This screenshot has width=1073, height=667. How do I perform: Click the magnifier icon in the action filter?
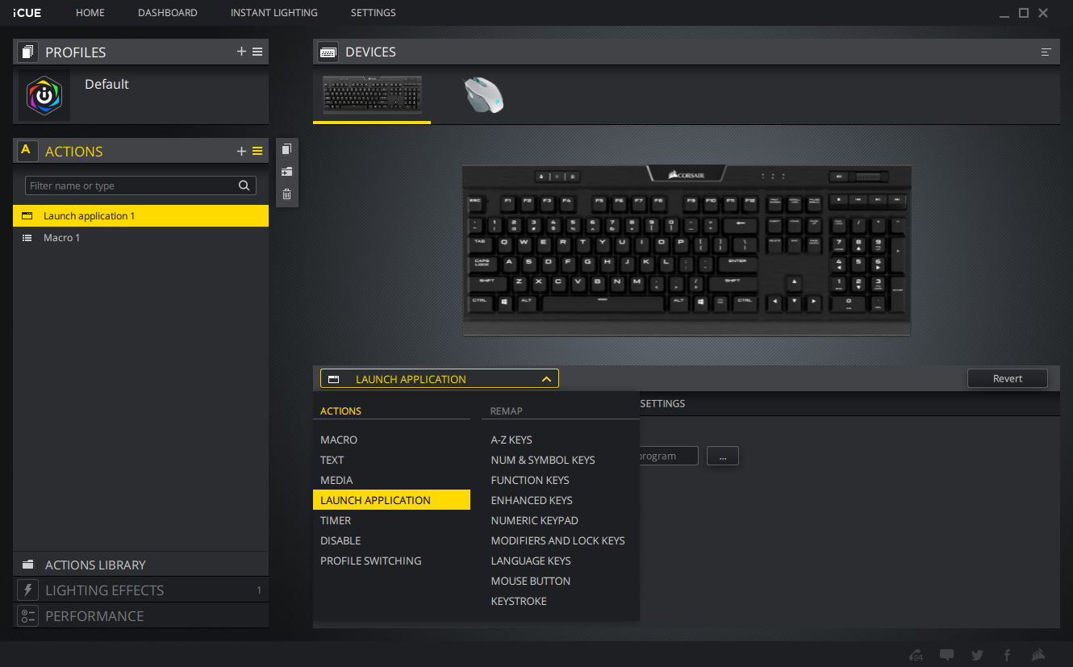[x=244, y=186]
